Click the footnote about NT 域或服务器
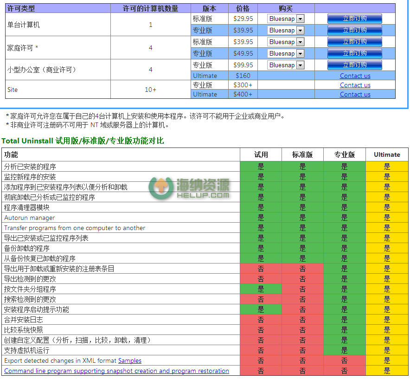The height and width of the screenshot is (379, 410). click(x=87, y=125)
